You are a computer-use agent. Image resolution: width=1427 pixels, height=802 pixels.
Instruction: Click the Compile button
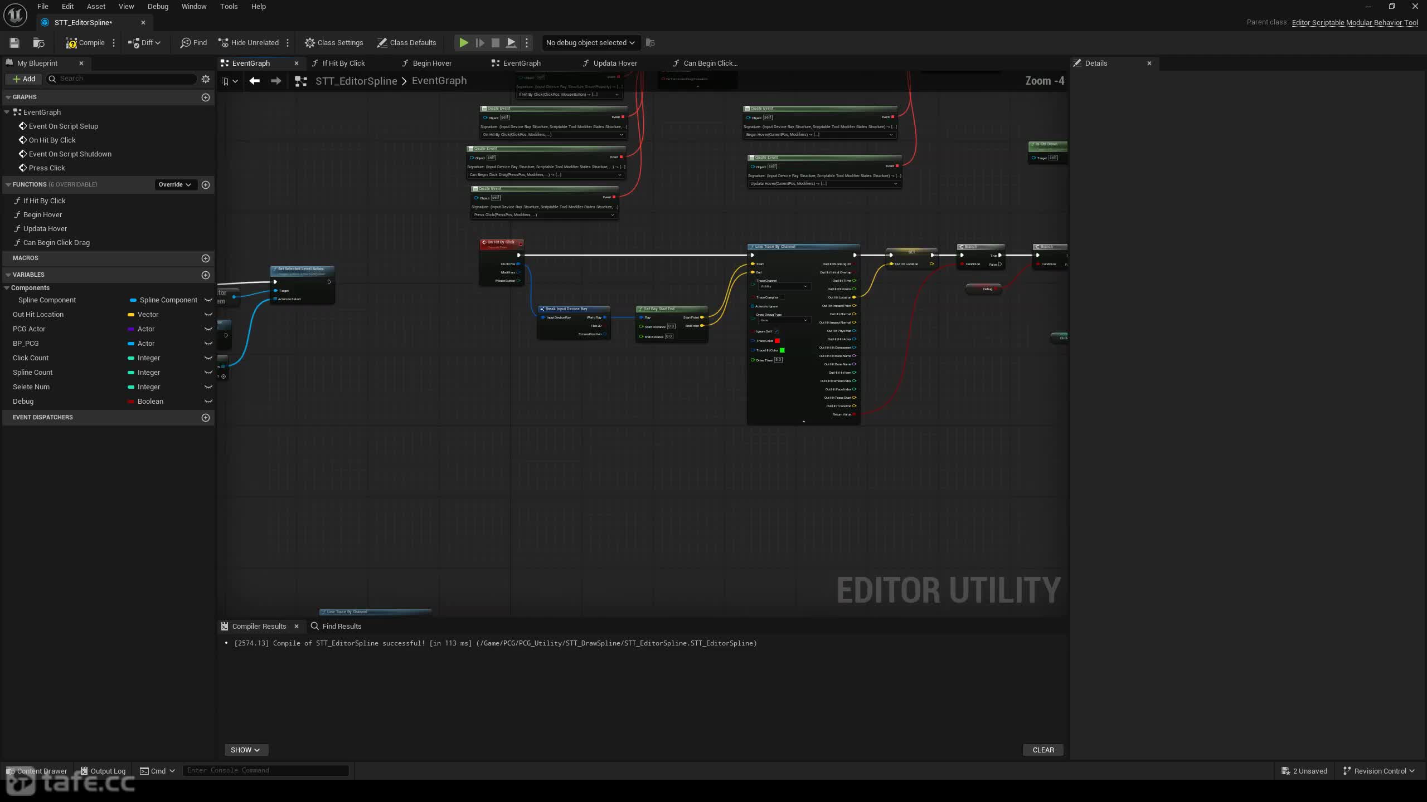pyautogui.click(x=85, y=43)
